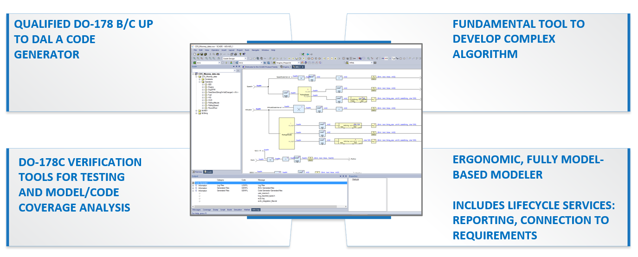Click the 'sc2c_integration_files.txt' output entry
Image resolution: width=638 pixels, height=257 pixels.
click(x=267, y=201)
